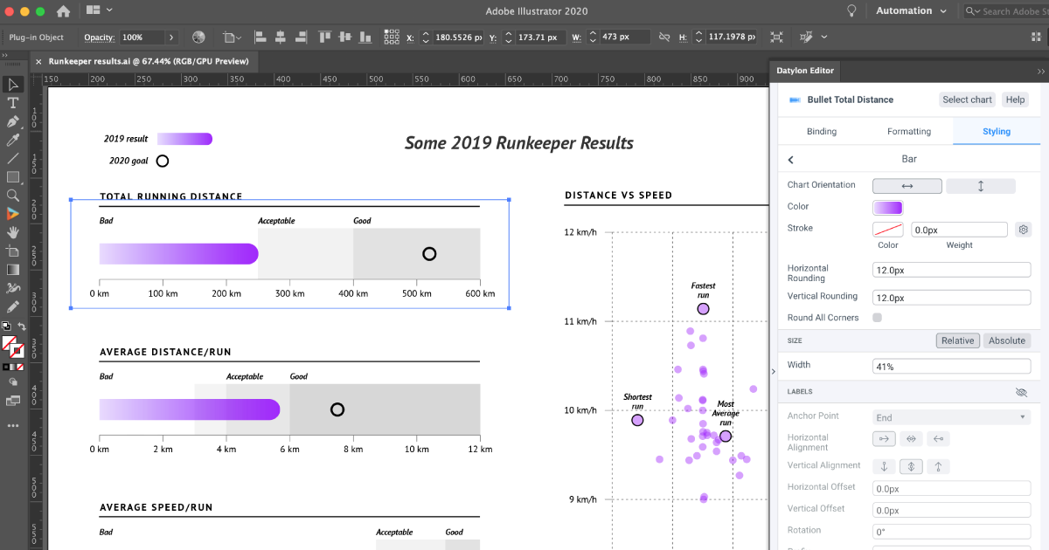This screenshot has height=550, width=1049.
Task: Switch to the Formatting tab
Action: click(x=908, y=131)
